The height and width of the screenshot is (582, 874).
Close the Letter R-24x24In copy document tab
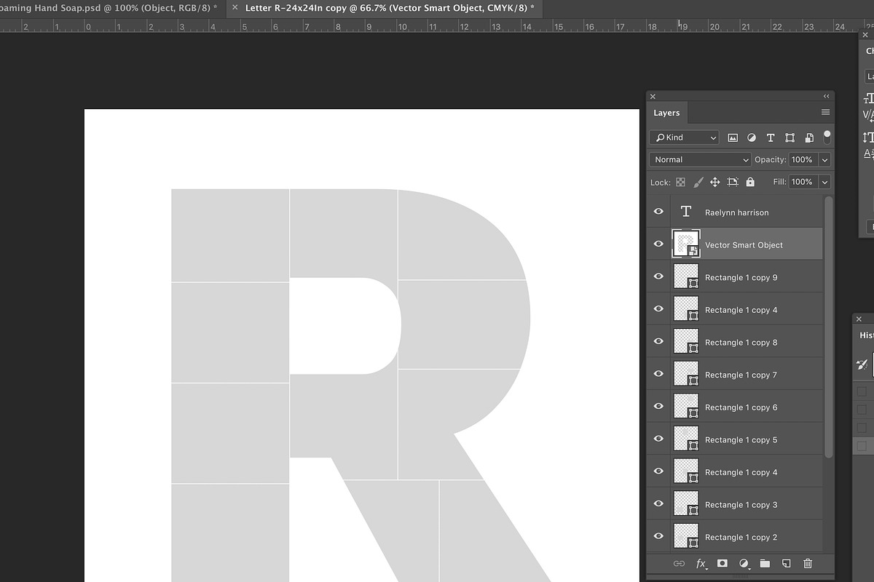pyautogui.click(x=235, y=7)
